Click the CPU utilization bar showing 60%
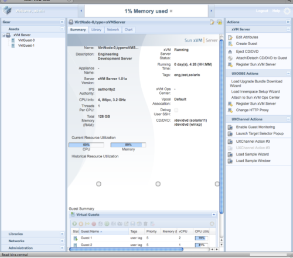 click(86, 145)
